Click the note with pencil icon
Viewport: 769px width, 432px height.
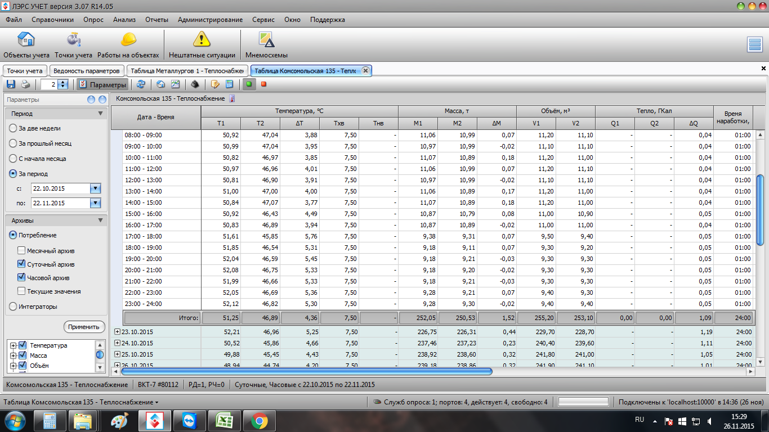pos(214,84)
